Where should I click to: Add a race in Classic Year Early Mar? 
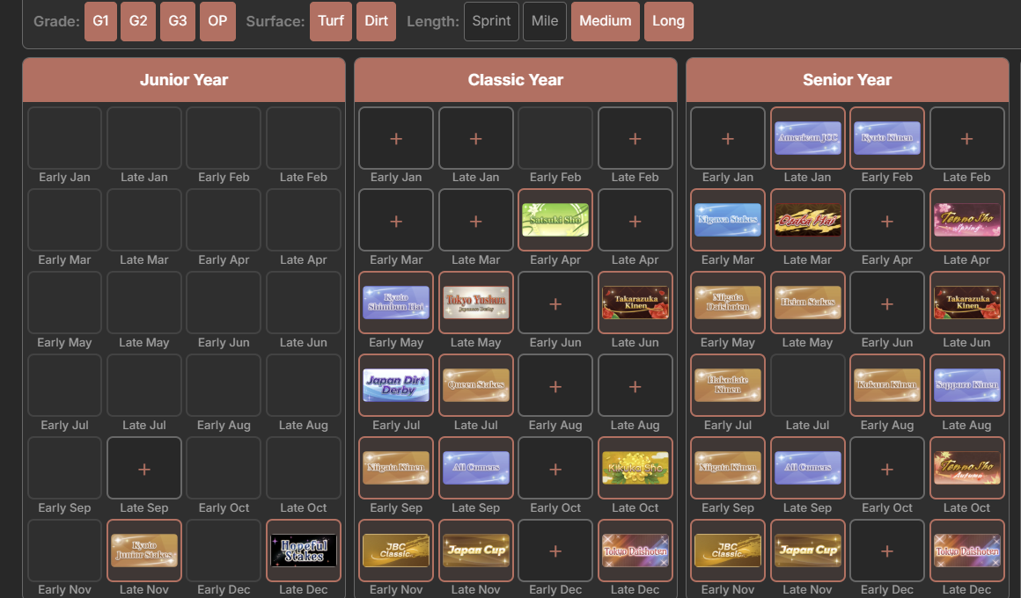point(396,220)
